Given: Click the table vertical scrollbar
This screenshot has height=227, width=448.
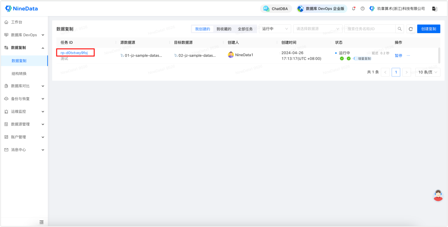Looking at the screenshot, I should pyautogui.click(x=439, y=55).
